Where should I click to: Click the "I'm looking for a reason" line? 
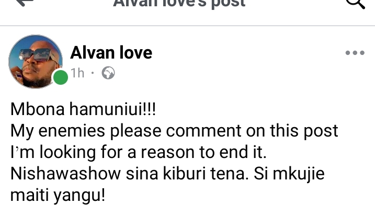pos(139,152)
